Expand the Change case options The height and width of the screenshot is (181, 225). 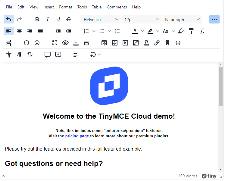pos(173,31)
